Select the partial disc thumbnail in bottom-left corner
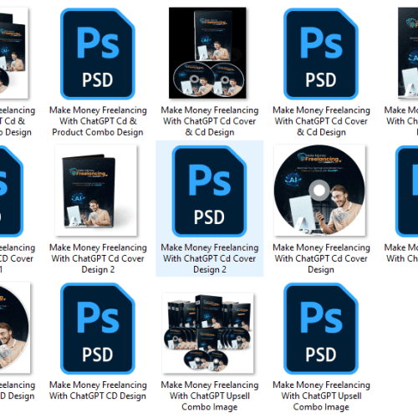418x418 pixels. 15,328
